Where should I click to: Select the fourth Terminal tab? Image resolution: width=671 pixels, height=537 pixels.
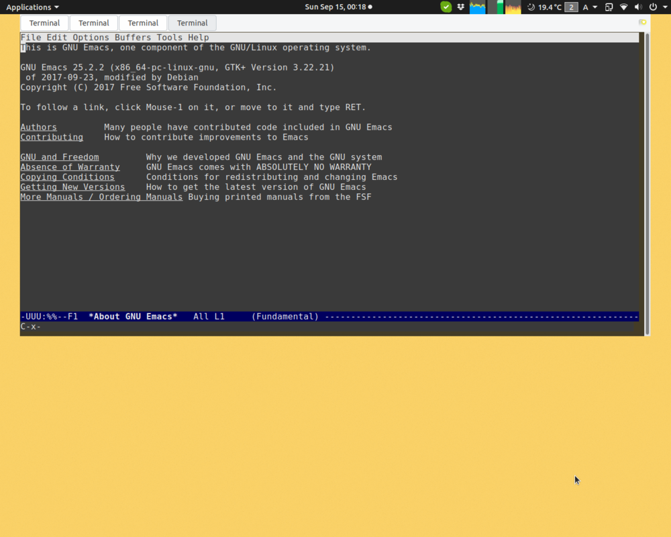192,23
